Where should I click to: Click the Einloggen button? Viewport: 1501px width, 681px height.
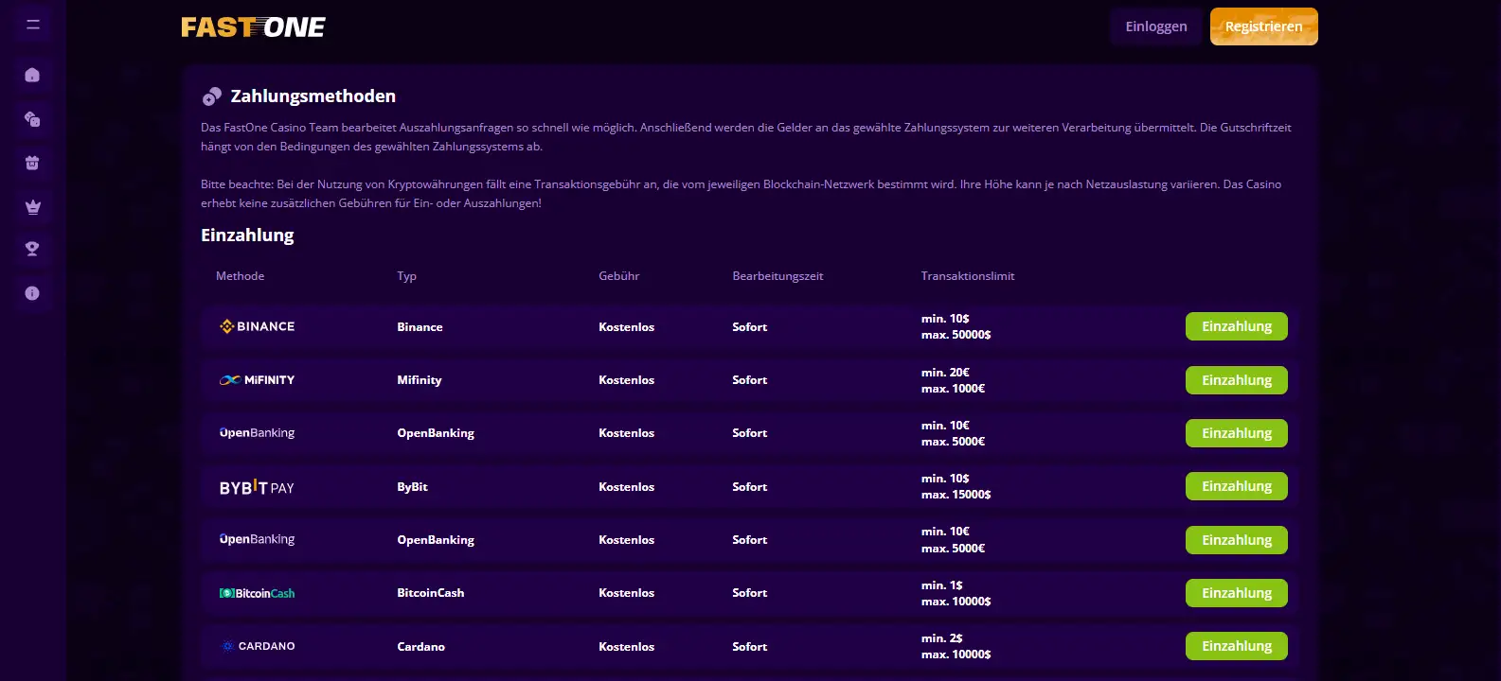tap(1156, 26)
